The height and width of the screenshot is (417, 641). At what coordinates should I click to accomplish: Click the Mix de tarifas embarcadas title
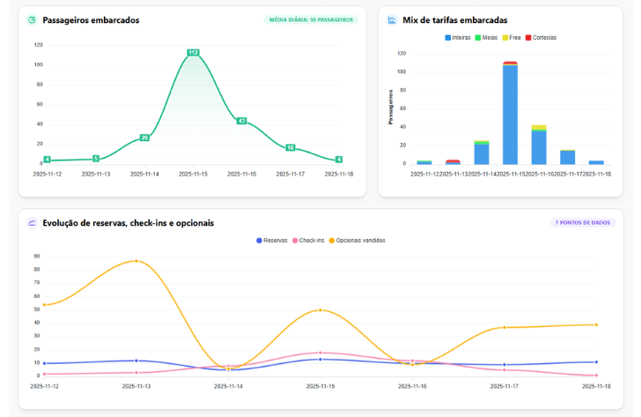pos(454,19)
